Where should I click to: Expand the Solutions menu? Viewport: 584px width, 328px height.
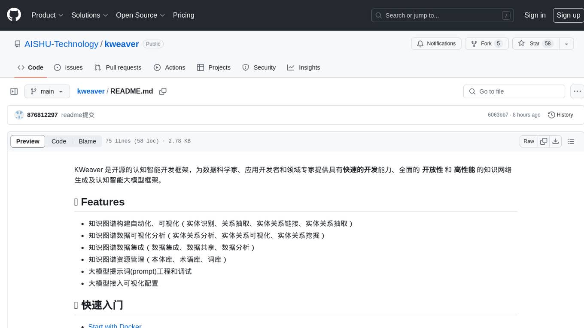[89, 15]
